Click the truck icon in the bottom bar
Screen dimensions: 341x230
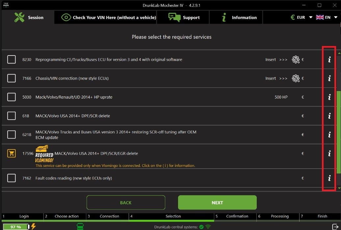pyautogui.click(x=80, y=226)
